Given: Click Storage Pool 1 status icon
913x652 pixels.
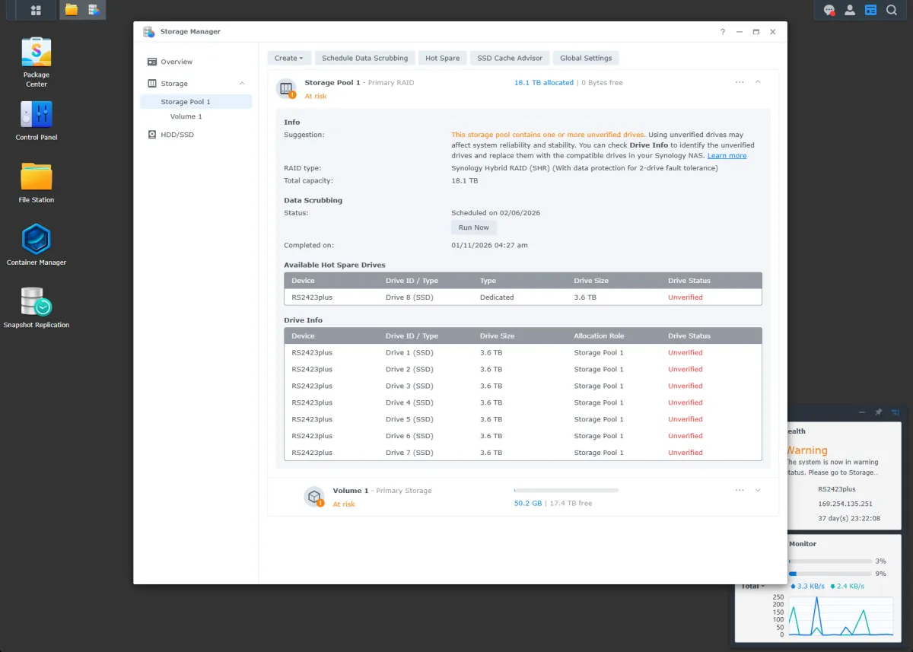Looking at the screenshot, I should (286, 89).
